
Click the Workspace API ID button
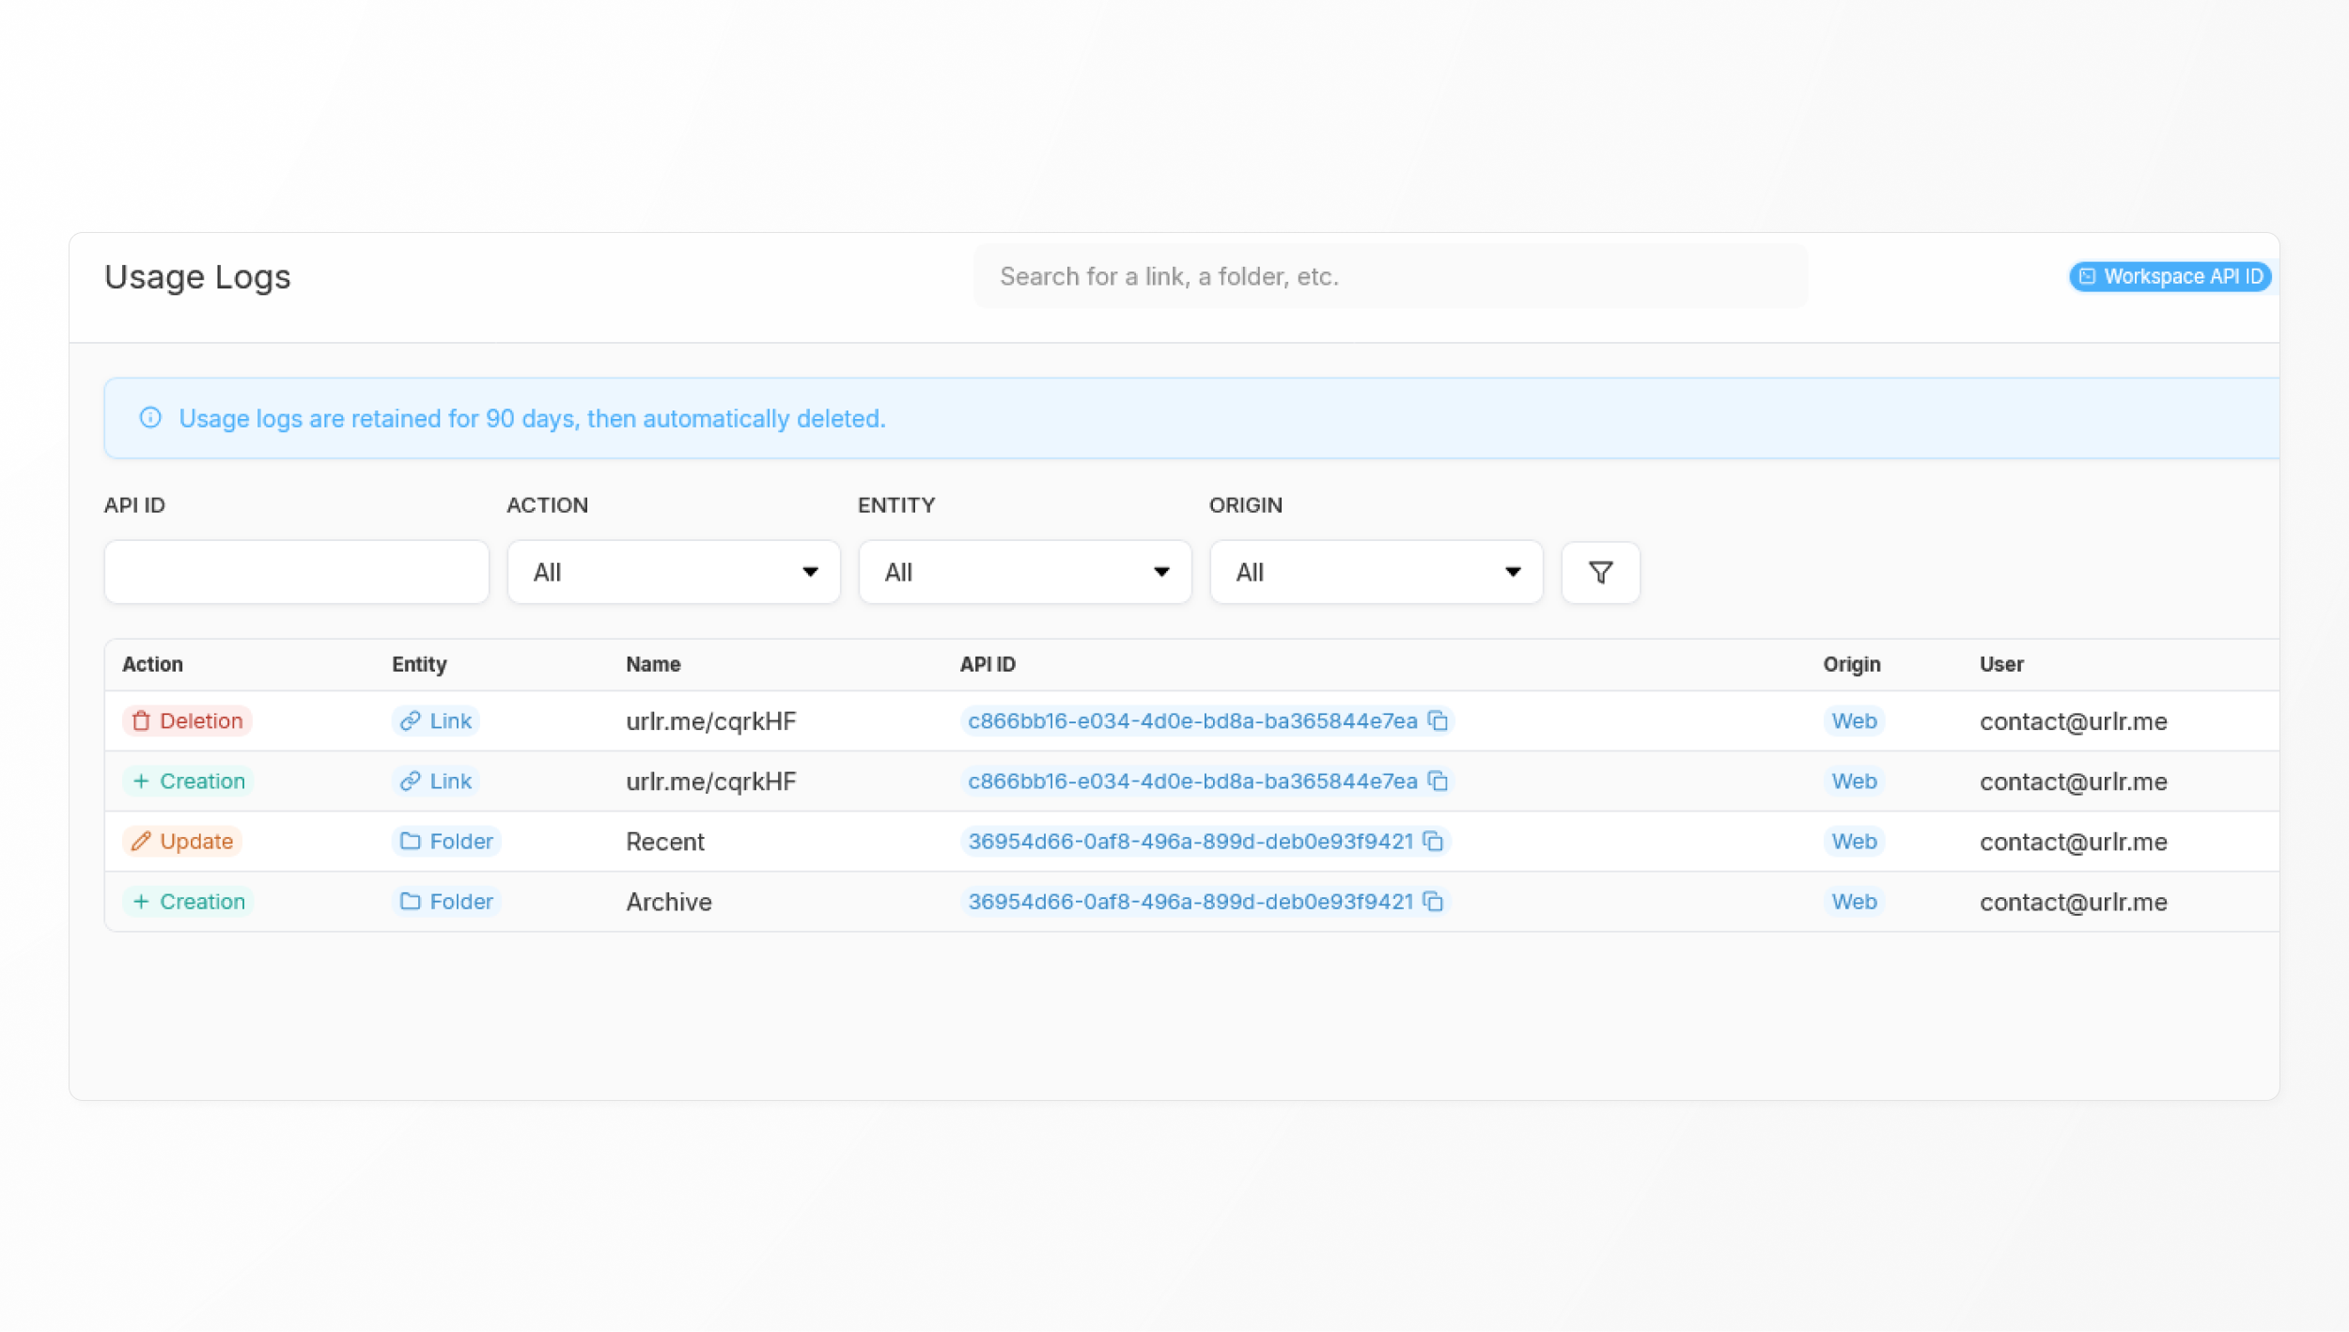tap(2170, 276)
